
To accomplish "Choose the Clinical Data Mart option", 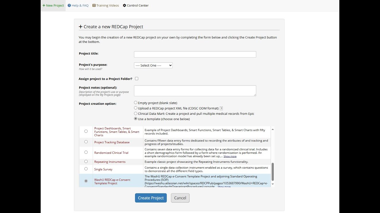I will click(x=136, y=113).
